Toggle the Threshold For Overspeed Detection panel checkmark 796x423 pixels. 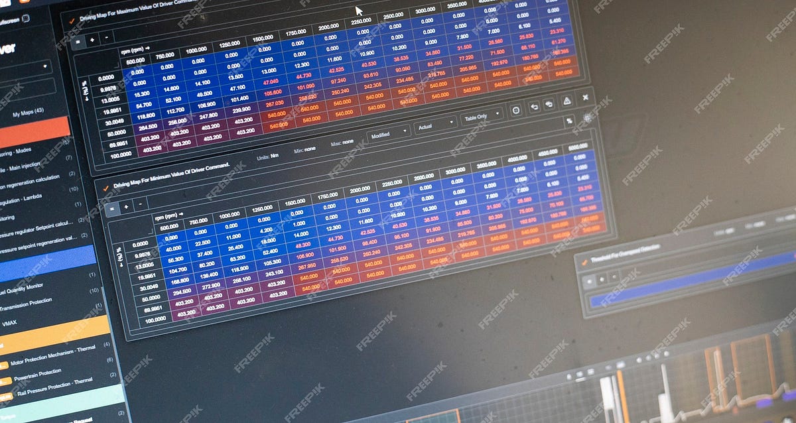click(584, 262)
